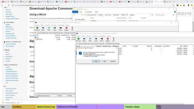Click CRC column header in ProtocolLib window
194x109 pixels.
[x=181, y=46]
